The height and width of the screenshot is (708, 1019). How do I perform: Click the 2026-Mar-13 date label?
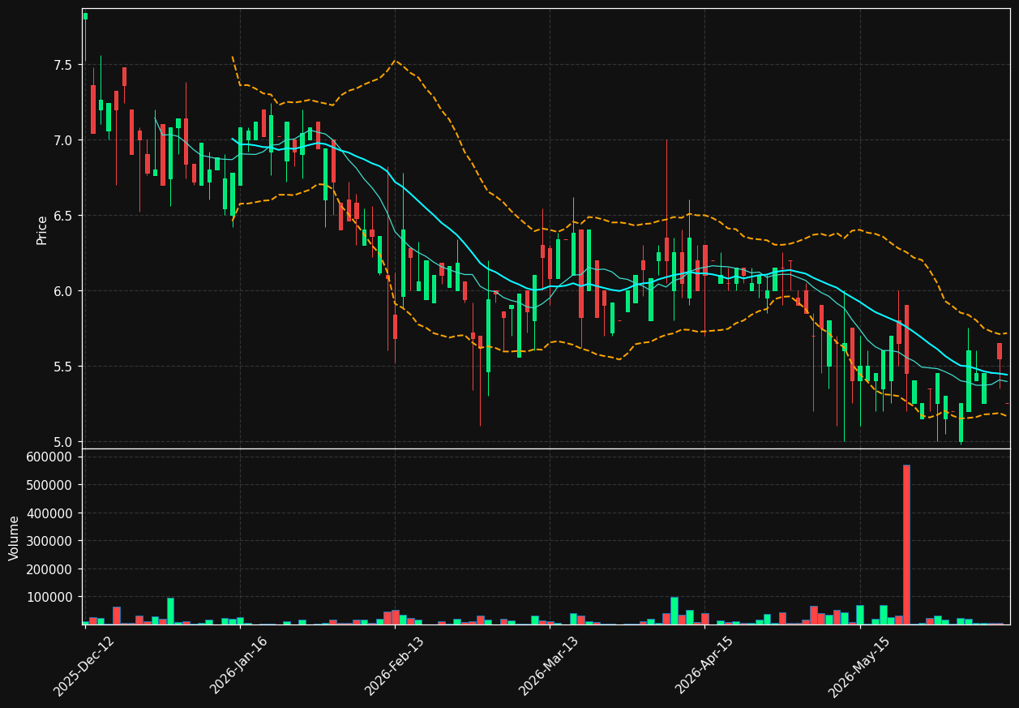click(549, 666)
